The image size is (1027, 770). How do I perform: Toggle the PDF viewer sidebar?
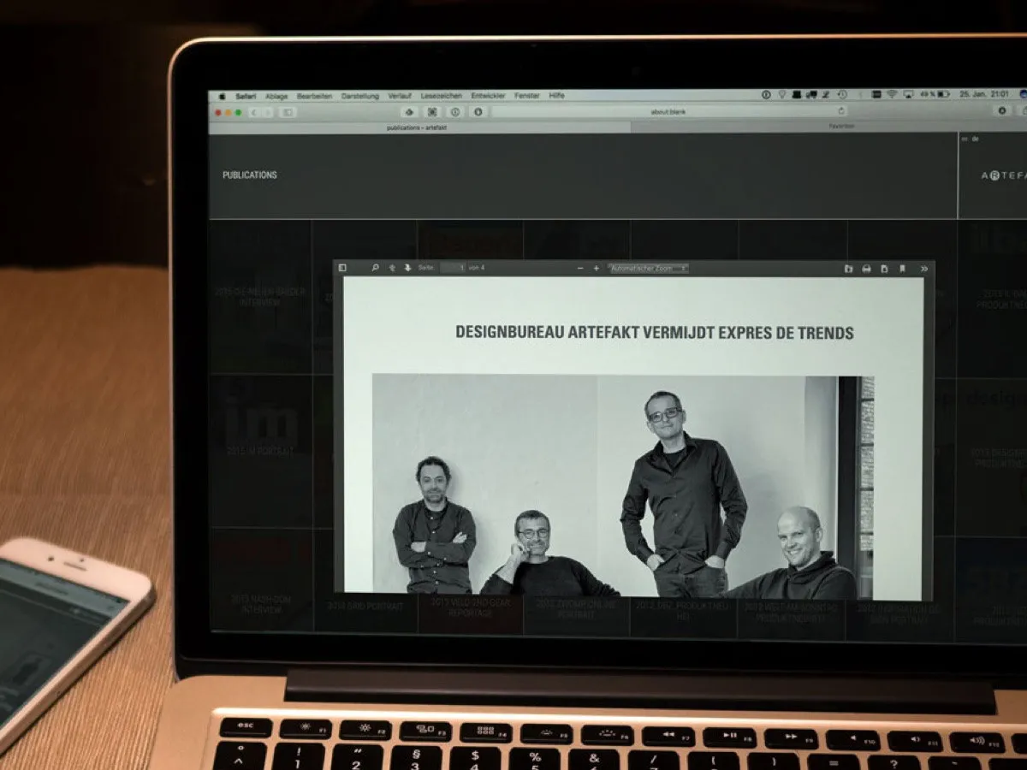pyautogui.click(x=342, y=268)
